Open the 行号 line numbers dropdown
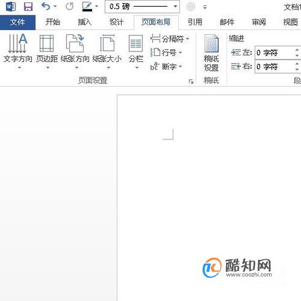 click(x=166, y=53)
